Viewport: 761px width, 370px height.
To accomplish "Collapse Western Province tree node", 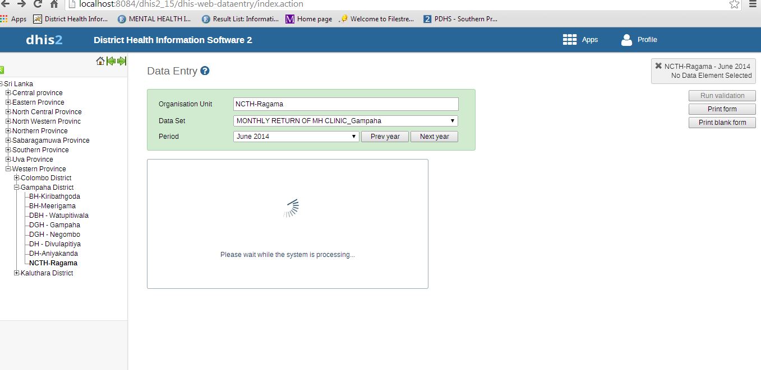I will (8, 169).
